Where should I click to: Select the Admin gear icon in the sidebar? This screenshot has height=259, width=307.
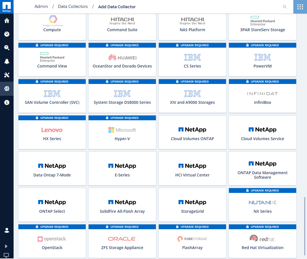click(7, 89)
